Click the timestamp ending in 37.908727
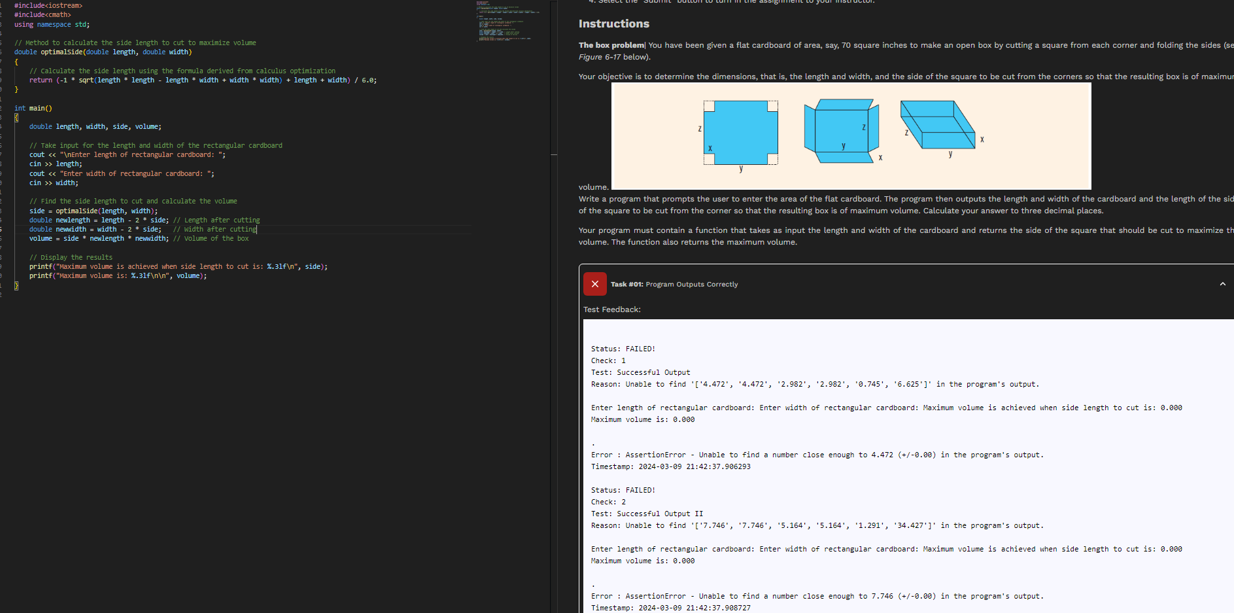Screen dimensions: 1234x613 click(671, 608)
